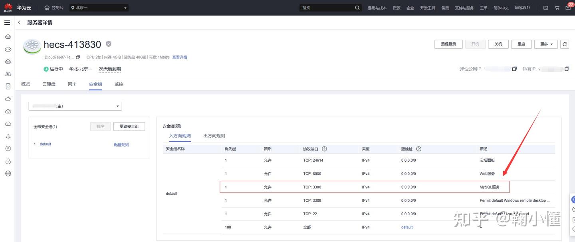Click the green running status icon
Viewport: 575px width, 242px height.
click(x=46, y=69)
